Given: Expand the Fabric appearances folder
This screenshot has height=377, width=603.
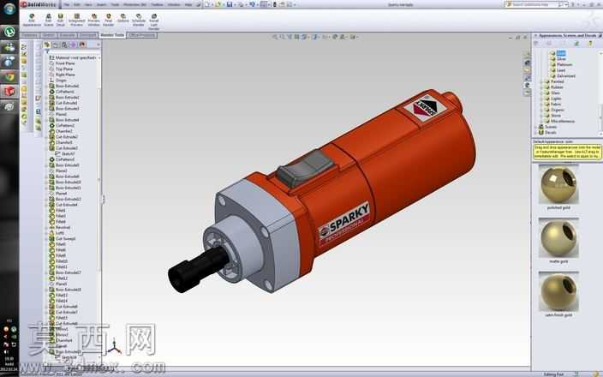Looking at the screenshot, I should pos(541,105).
